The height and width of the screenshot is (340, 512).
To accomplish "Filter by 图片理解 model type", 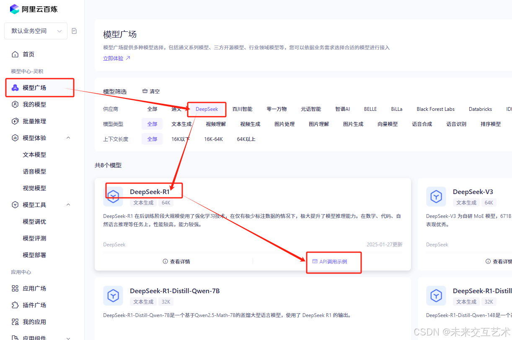I will (319, 124).
